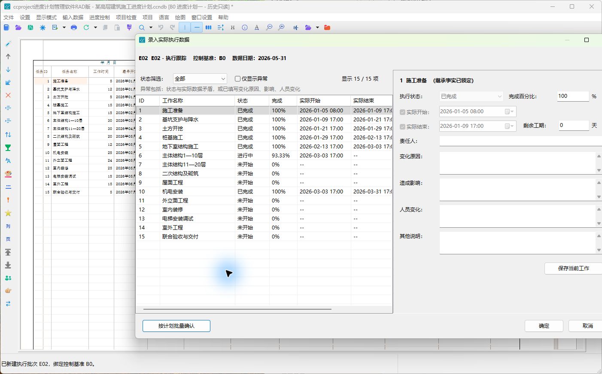The width and height of the screenshot is (602, 374).
Task: Print with the printer toolbar icon
Action: click(x=74, y=27)
